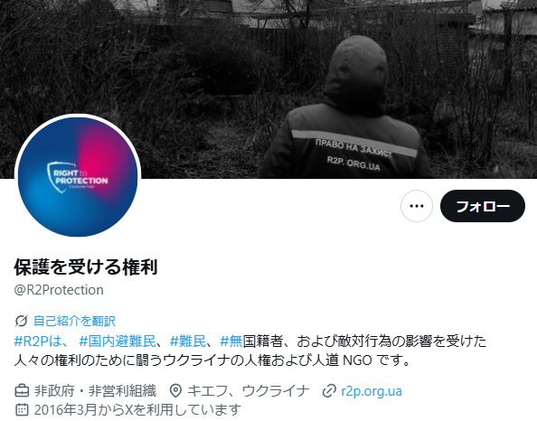Click the フォロー follow button

tap(483, 206)
